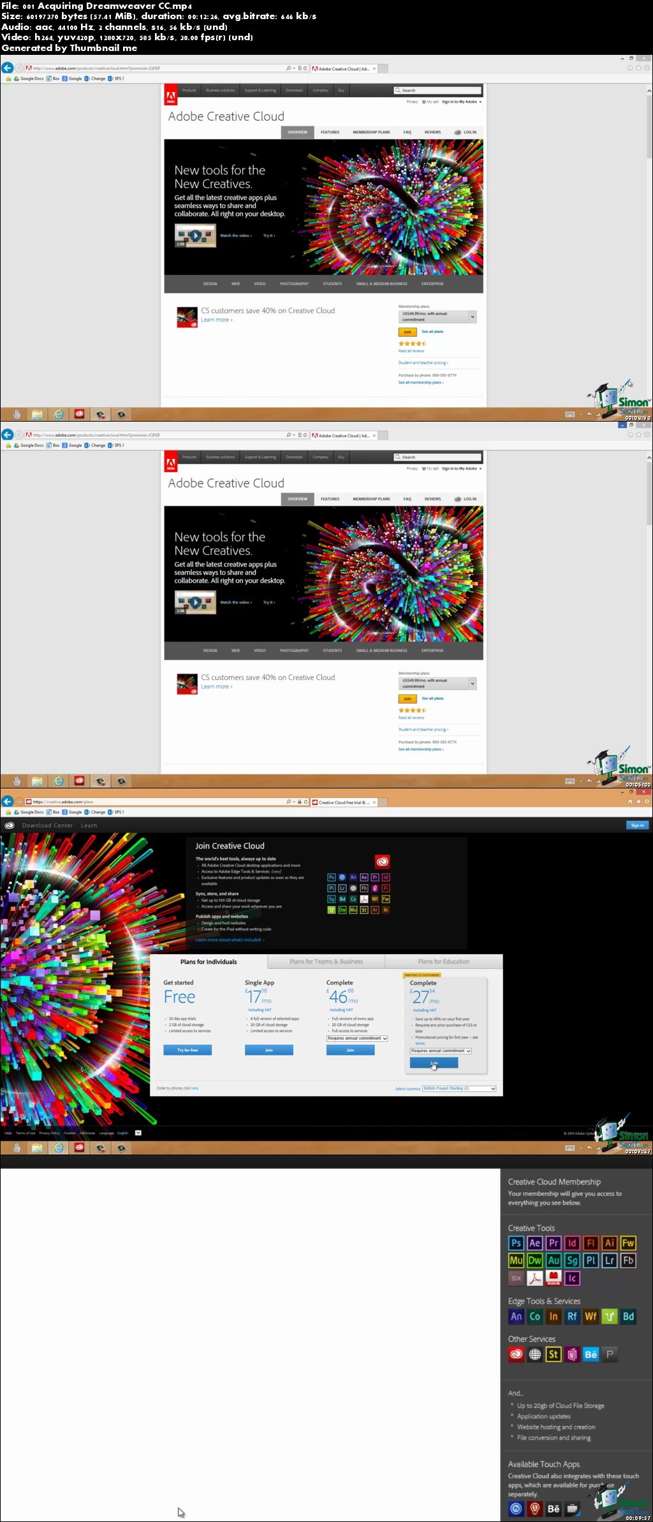Click the Flash (Fl) icon under Creative Tools

coord(591,1243)
